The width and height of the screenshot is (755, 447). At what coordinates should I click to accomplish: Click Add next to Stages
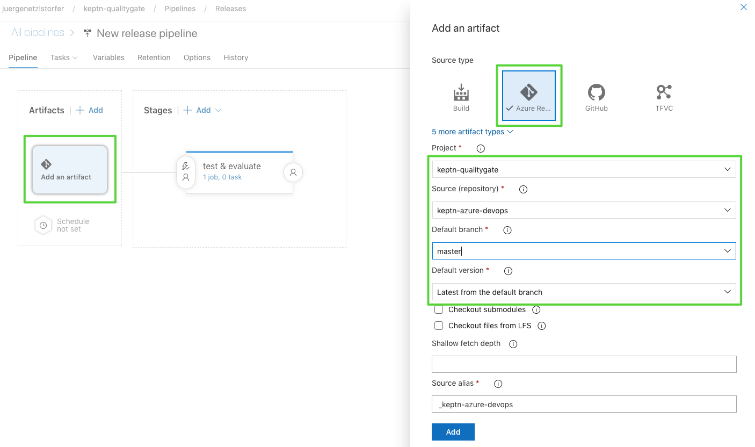[197, 110]
